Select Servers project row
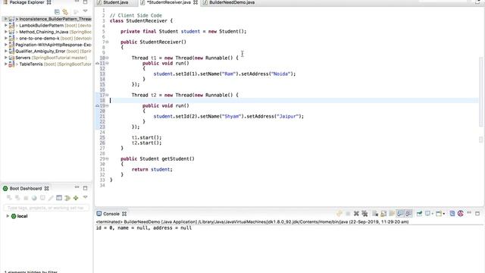 (x=47, y=58)
